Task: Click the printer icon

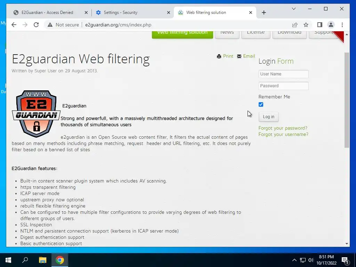Action: click(219, 56)
